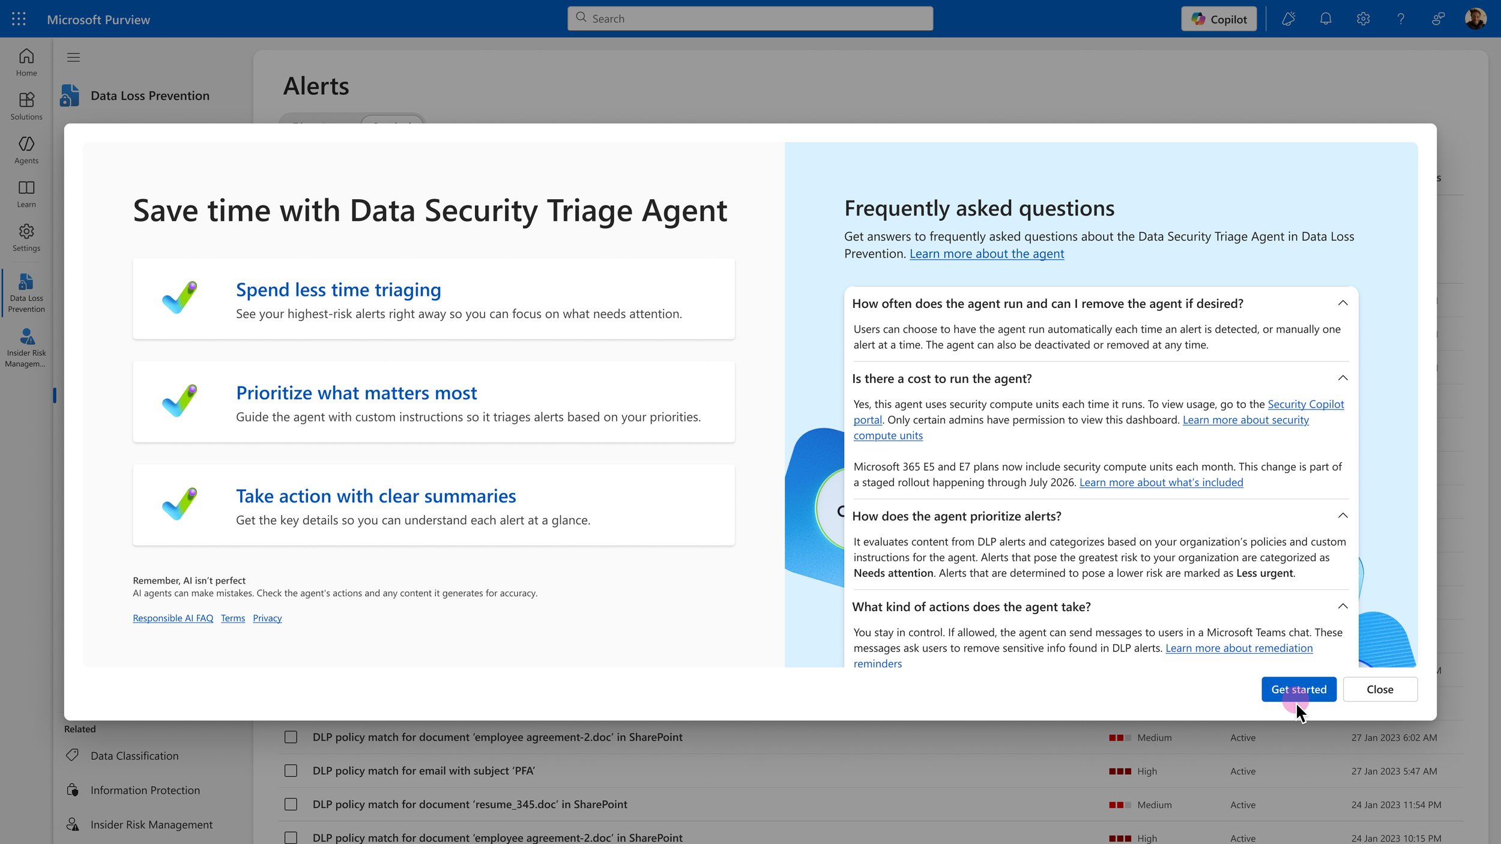Image resolution: width=1501 pixels, height=844 pixels.
Task: Click Get started button
Action: 1299,689
